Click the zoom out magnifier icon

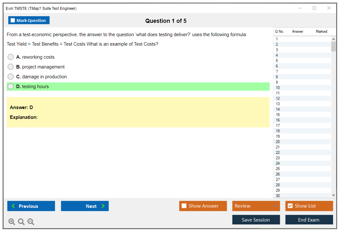tap(31, 222)
